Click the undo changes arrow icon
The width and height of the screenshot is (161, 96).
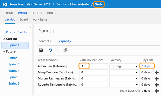click(50, 50)
